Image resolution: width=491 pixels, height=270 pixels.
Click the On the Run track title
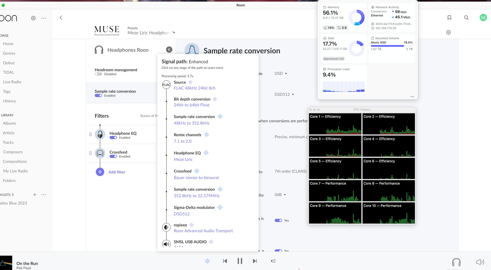pyautogui.click(x=27, y=263)
